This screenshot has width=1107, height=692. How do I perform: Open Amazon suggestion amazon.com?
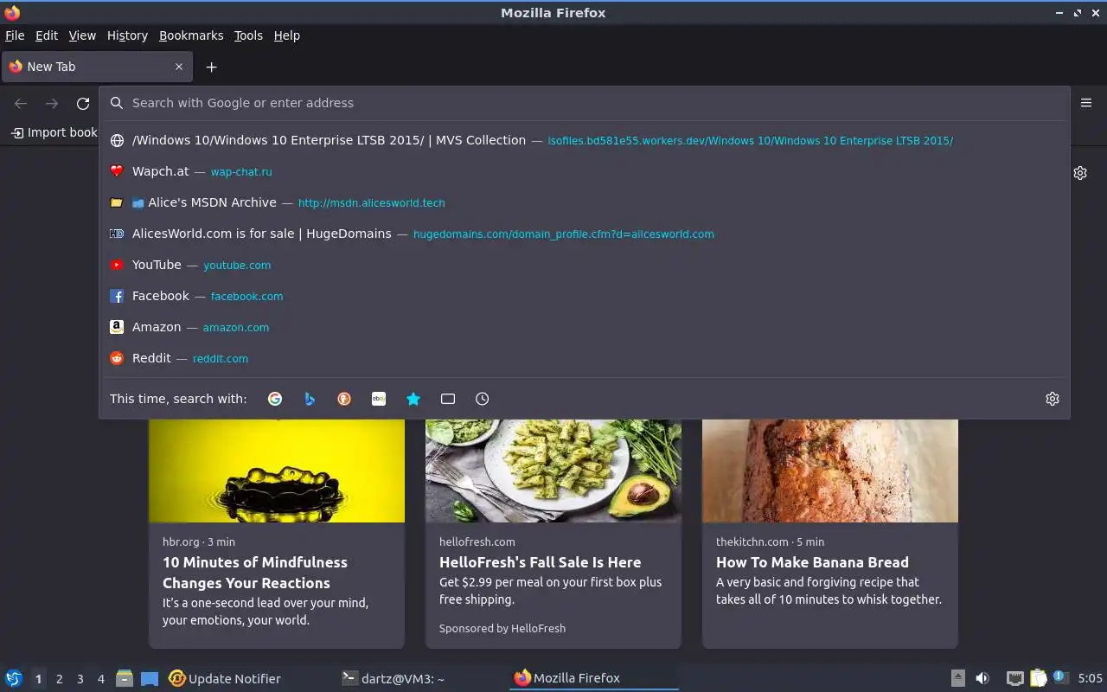pos(585,327)
